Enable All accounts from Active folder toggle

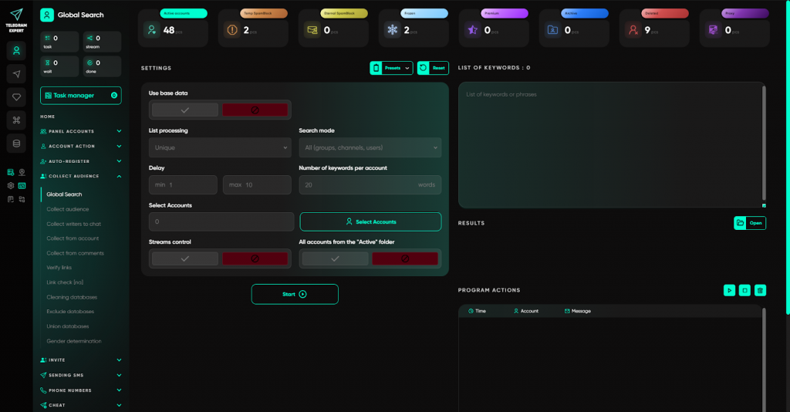pos(335,259)
